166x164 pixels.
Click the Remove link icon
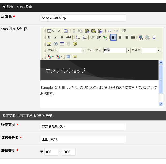pos(148,37)
